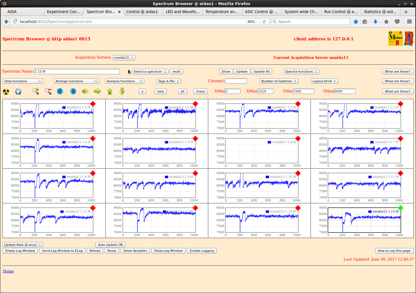Open the Layout ID=8 dropdown

click(325, 81)
